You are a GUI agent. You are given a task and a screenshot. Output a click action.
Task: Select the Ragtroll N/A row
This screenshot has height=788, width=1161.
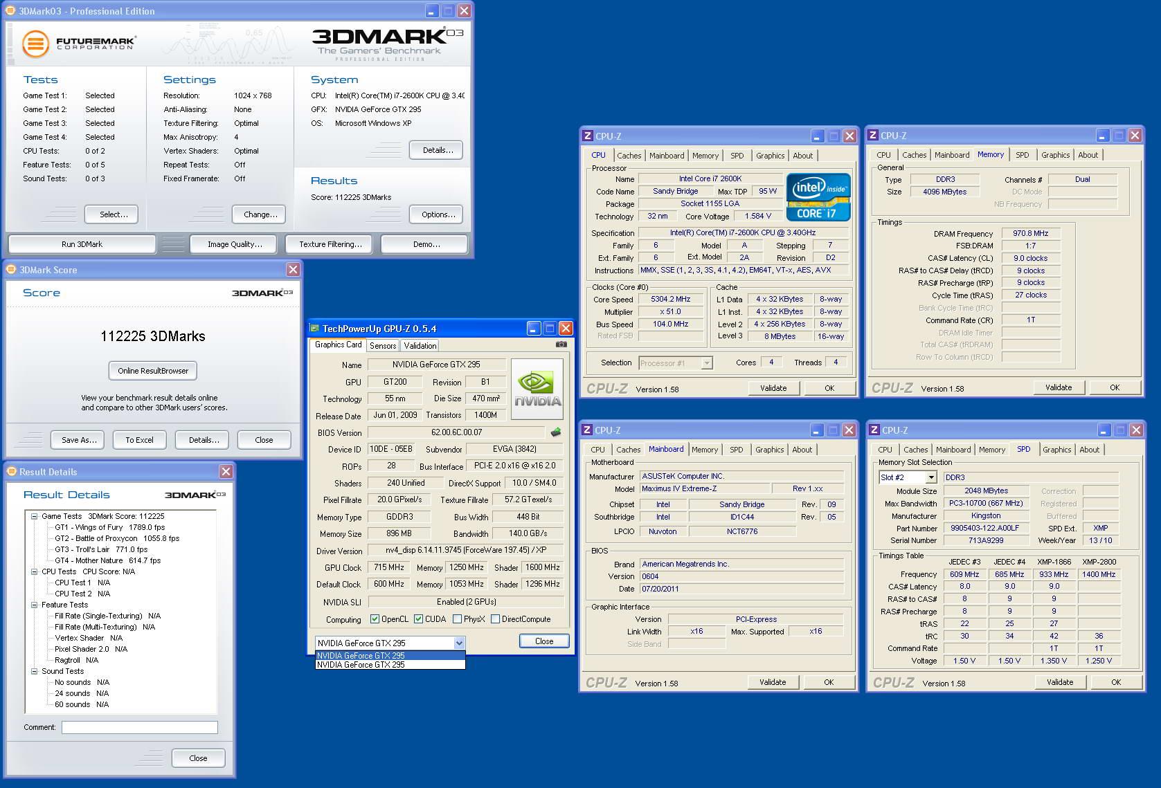click(x=76, y=660)
